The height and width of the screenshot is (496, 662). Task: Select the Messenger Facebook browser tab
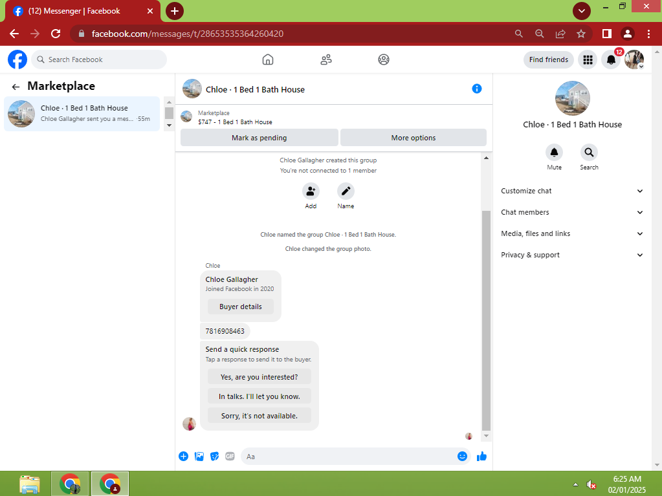83,11
